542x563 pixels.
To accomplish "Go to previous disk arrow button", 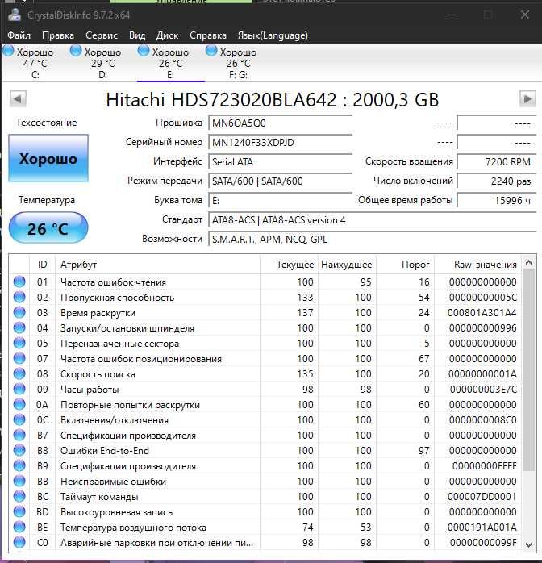I will (x=18, y=98).
